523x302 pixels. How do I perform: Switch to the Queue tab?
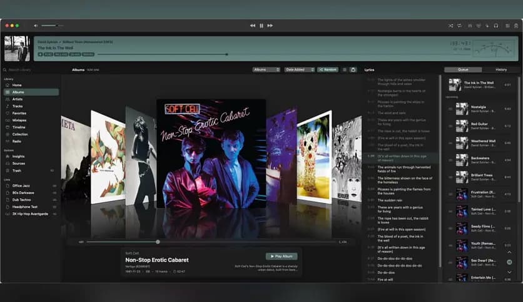click(x=463, y=70)
